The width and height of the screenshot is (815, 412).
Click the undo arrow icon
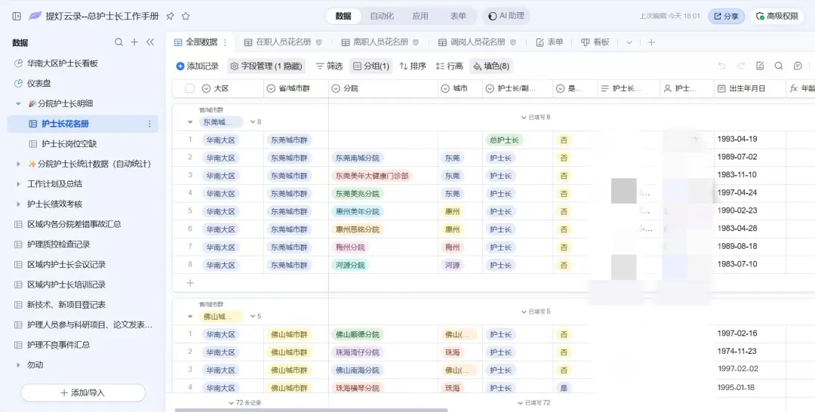(x=721, y=66)
